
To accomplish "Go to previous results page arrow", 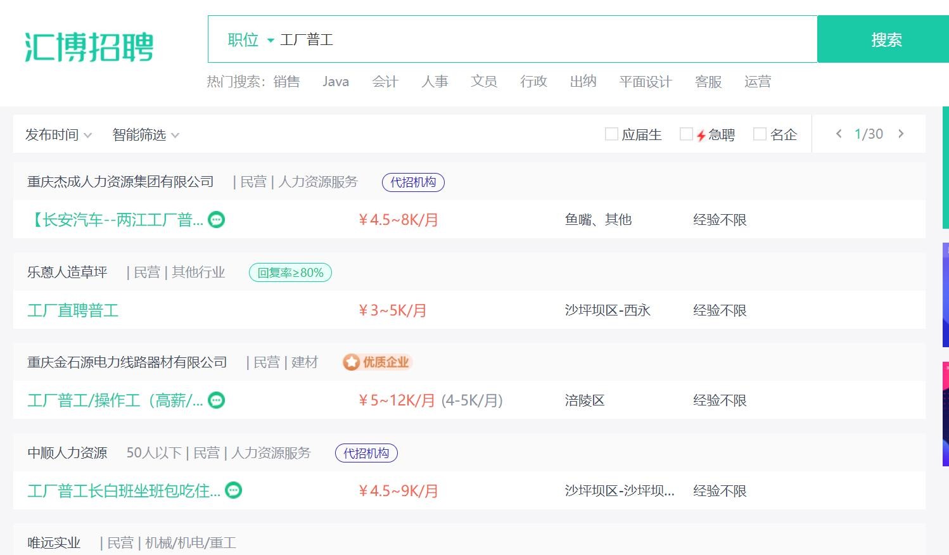I will tap(839, 134).
